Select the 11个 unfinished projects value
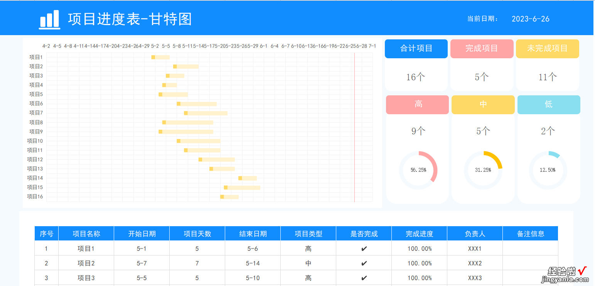 click(548, 77)
